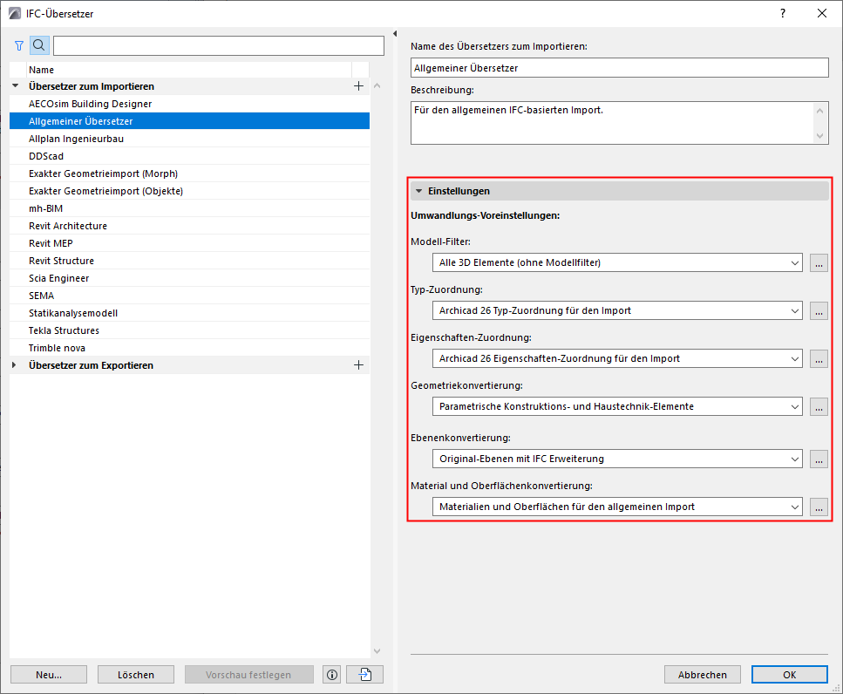Open Material und Oberflächenkonvertierung ellipsis button

click(819, 507)
